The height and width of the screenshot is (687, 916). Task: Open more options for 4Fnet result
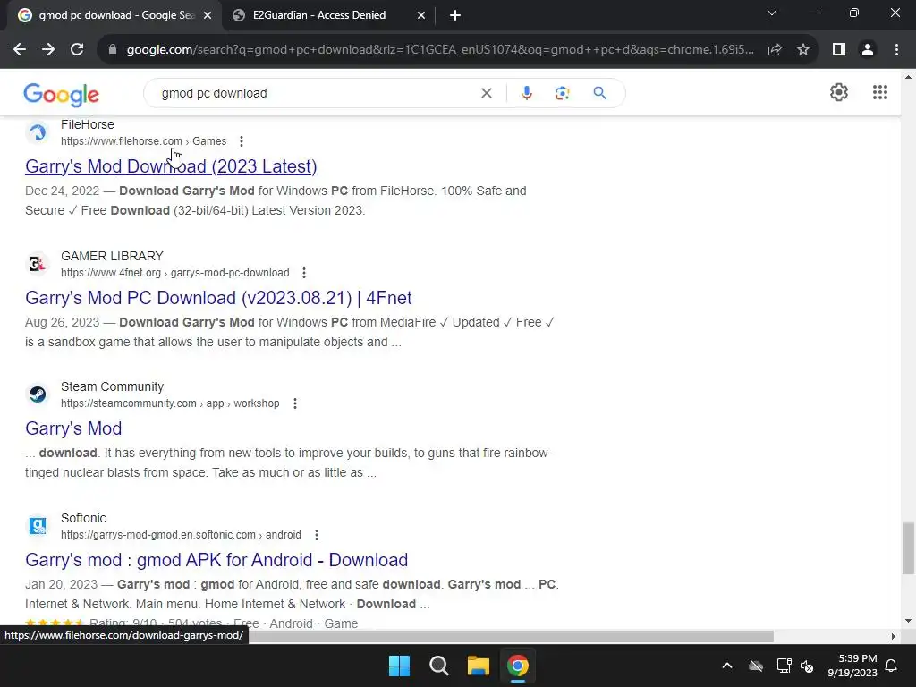click(x=304, y=273)
